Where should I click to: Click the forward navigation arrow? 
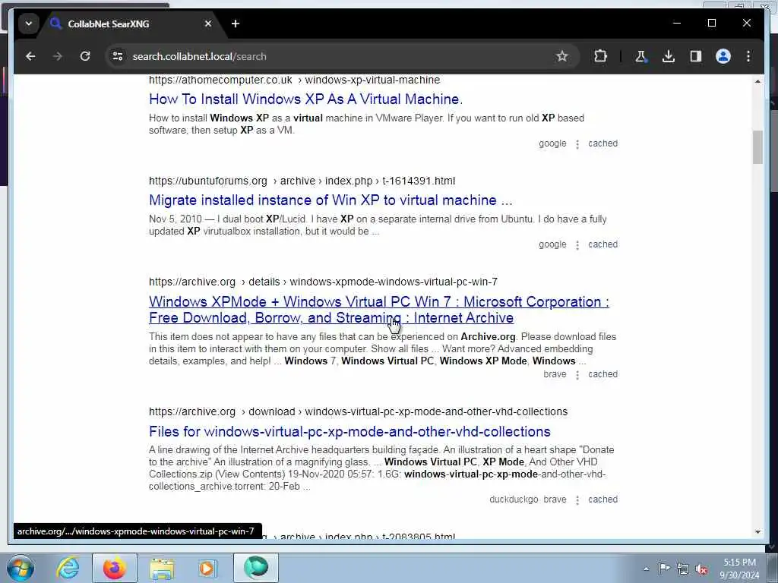(x=58, y=56)
